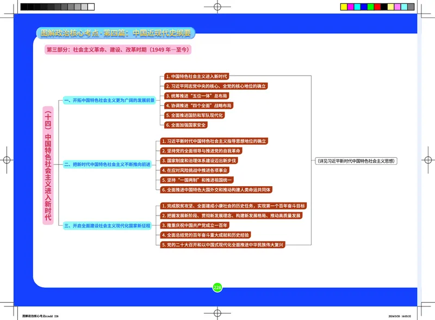Click the top center registration crosshair mark
435x320 pixels.
[217, 7]
